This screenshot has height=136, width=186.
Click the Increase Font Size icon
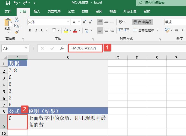pos(84,22)
